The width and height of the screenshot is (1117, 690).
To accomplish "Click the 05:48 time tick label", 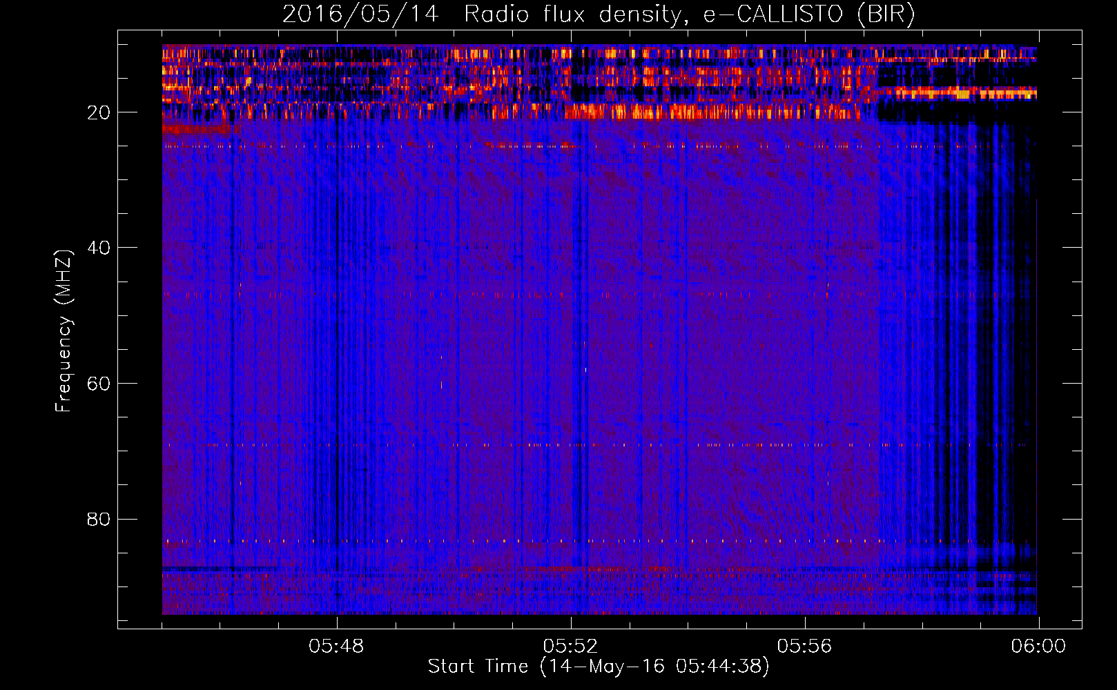I will (x=336, y=647).
